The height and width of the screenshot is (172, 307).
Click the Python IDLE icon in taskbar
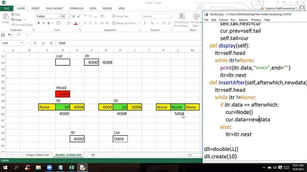[x=83, y=168]
